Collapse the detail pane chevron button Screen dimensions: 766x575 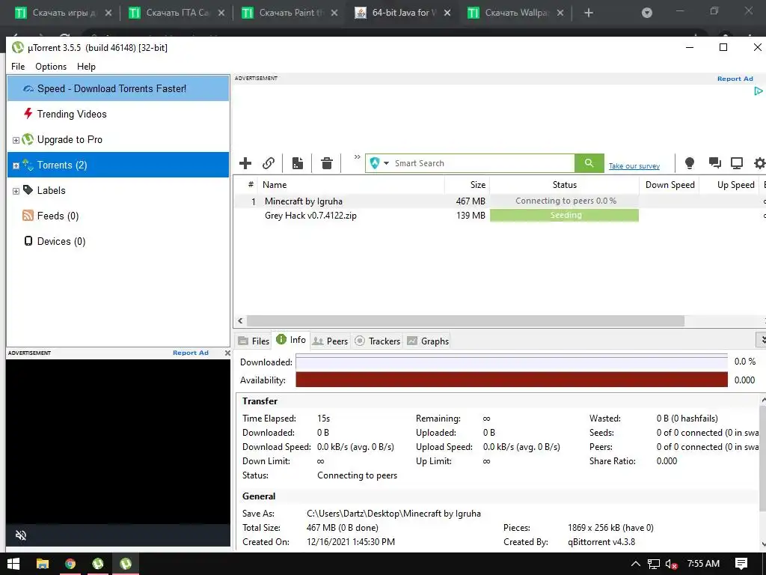pos(761,339)
